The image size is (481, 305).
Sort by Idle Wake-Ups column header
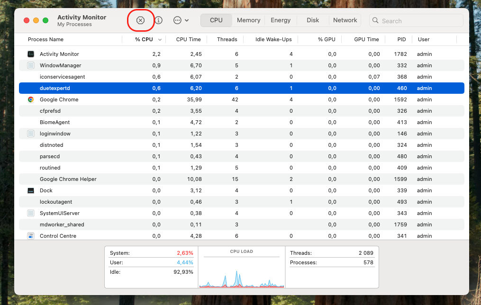tap(273, 39)
